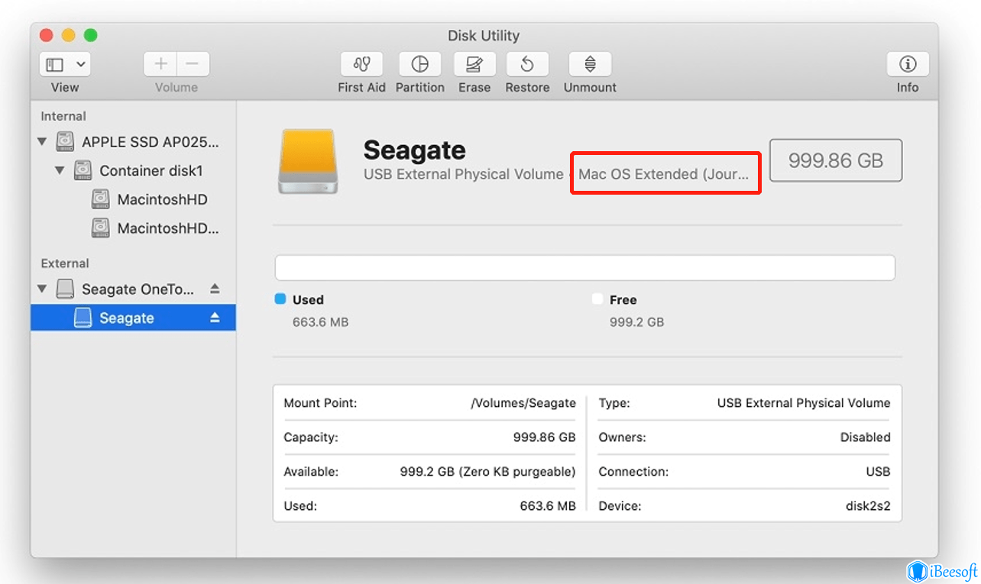
Task: Click the 999.86 GB capacity button
Action: [x=835, y=160]
